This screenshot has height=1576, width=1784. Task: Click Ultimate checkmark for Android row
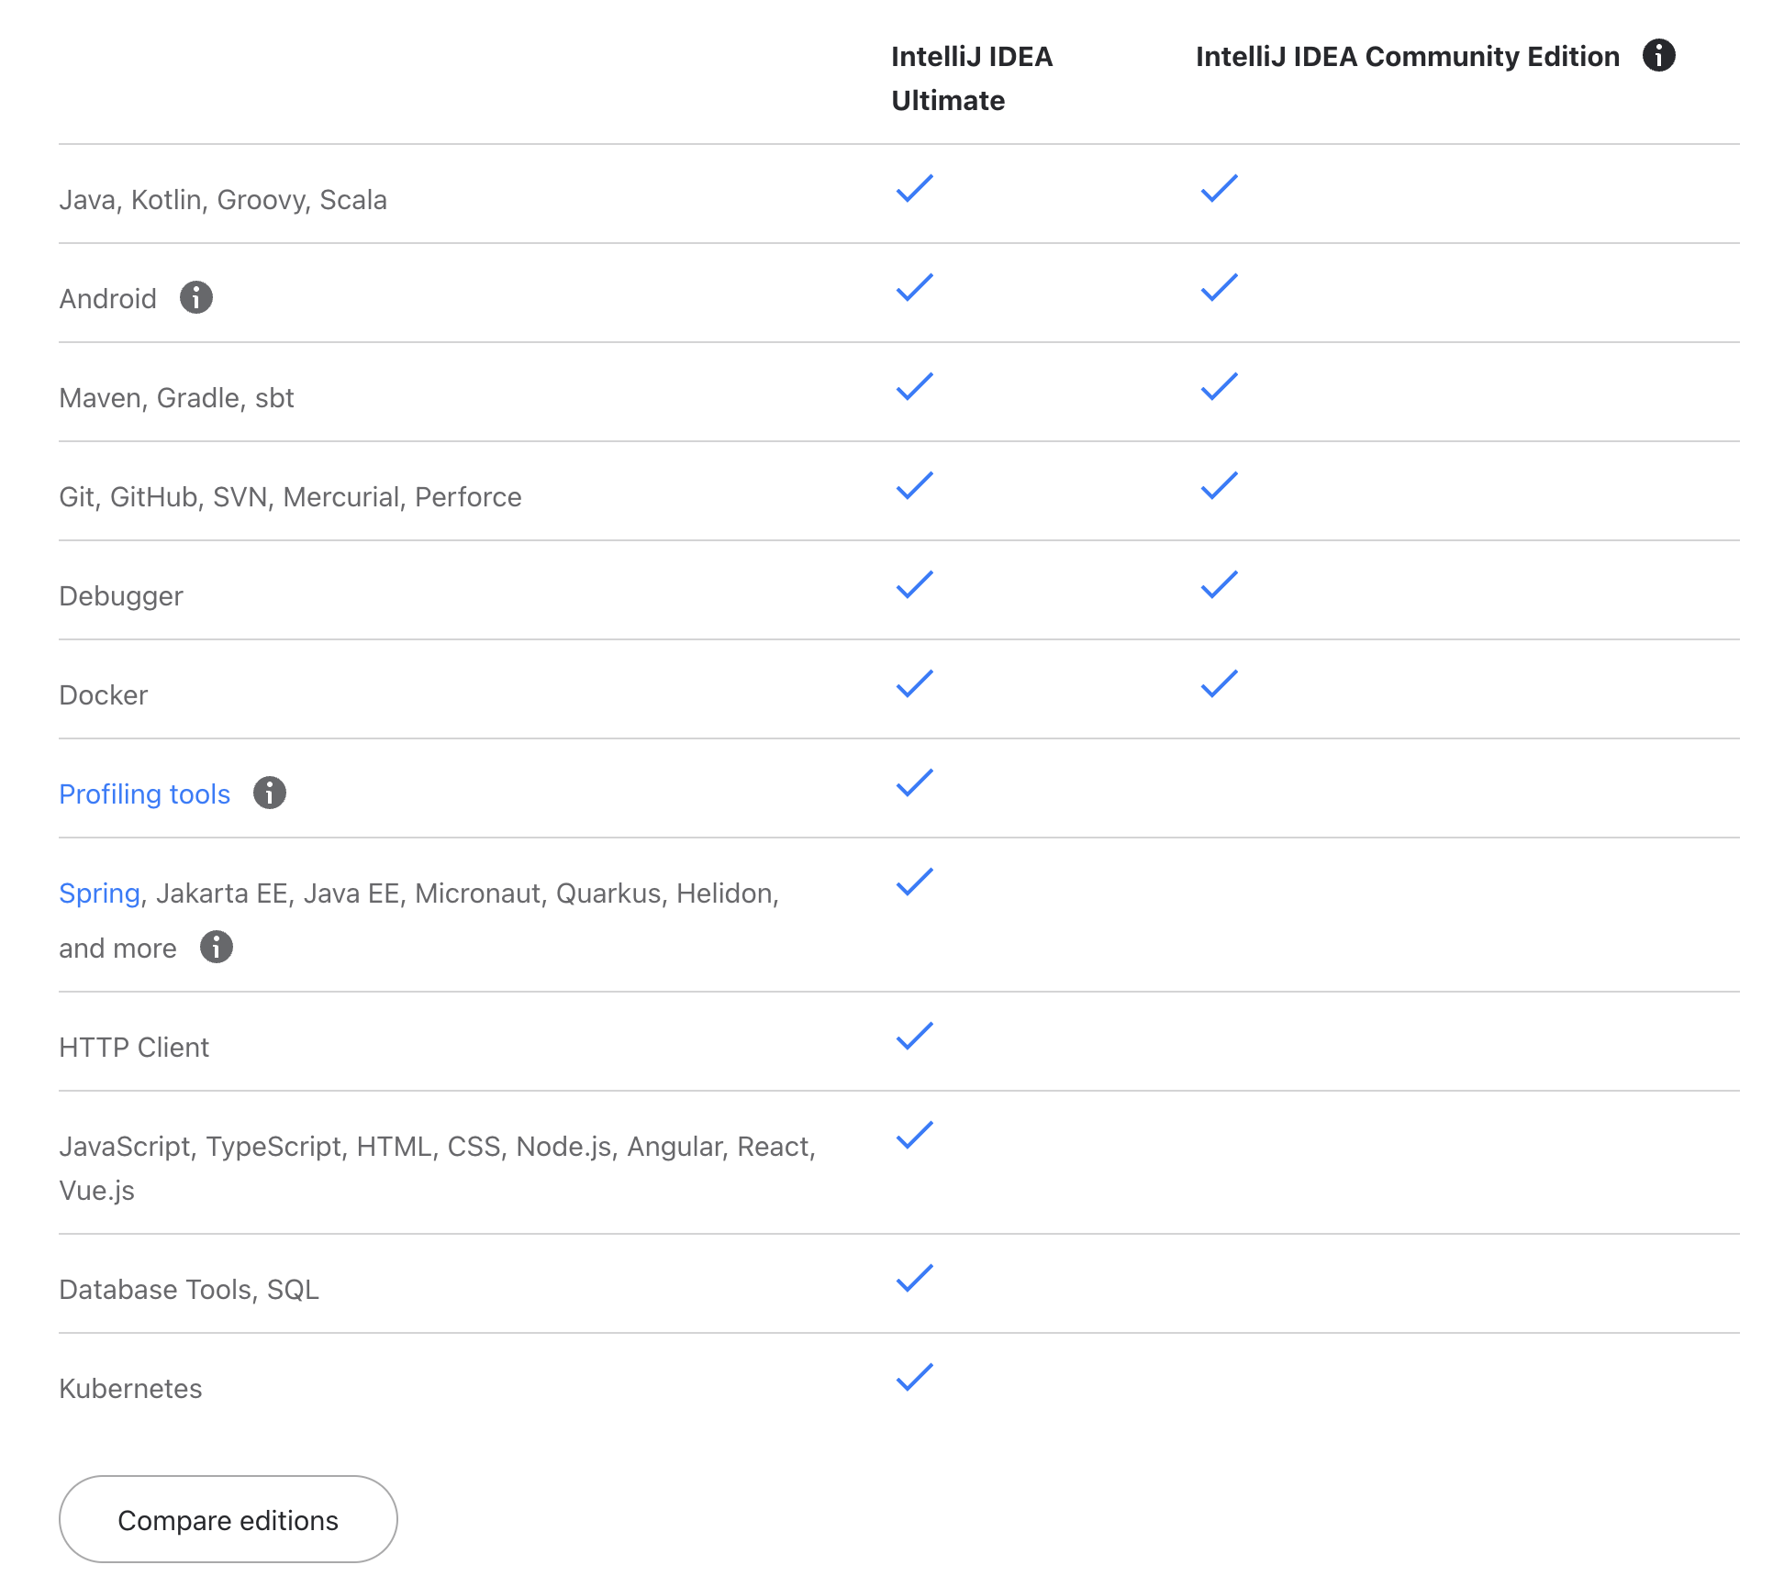[x=914, y=287]
